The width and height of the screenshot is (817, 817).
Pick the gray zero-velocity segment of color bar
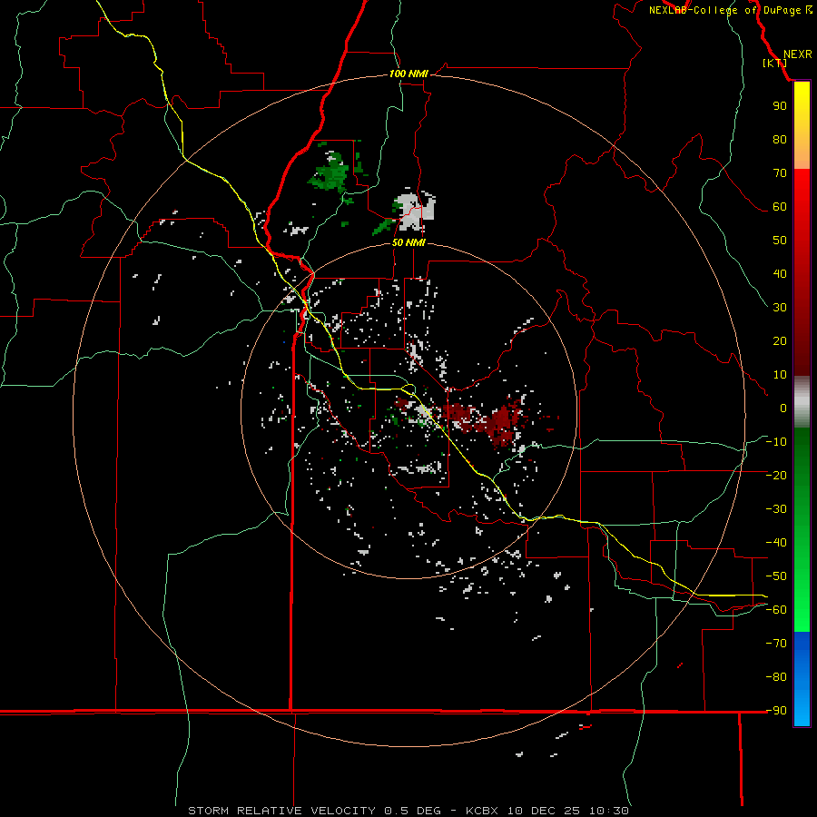[802, 402]
